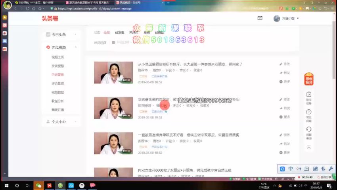Open 更多 for 一直被男友嫌弃单眼皮 video
Image resolution: width=337 pixels, height=190 pixels.
285,153
